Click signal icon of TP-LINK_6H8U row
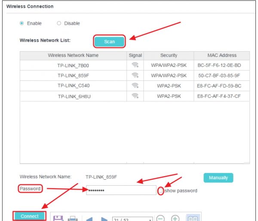 coord(135,96)
